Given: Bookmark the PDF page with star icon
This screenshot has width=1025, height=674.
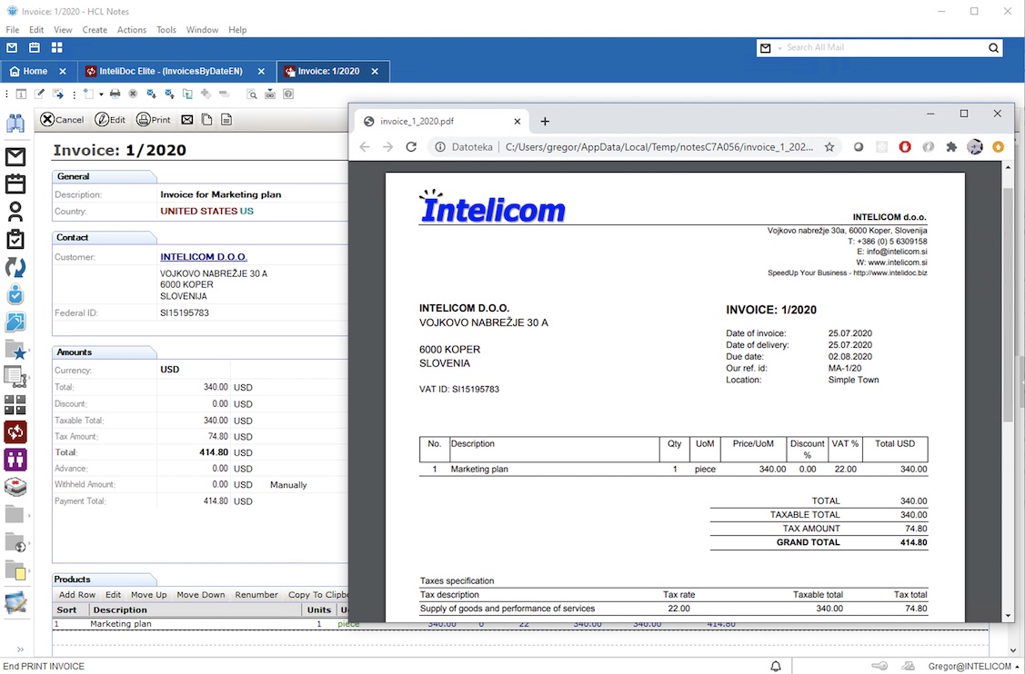Looking at the screenshot, I should (x=829, y=147).
